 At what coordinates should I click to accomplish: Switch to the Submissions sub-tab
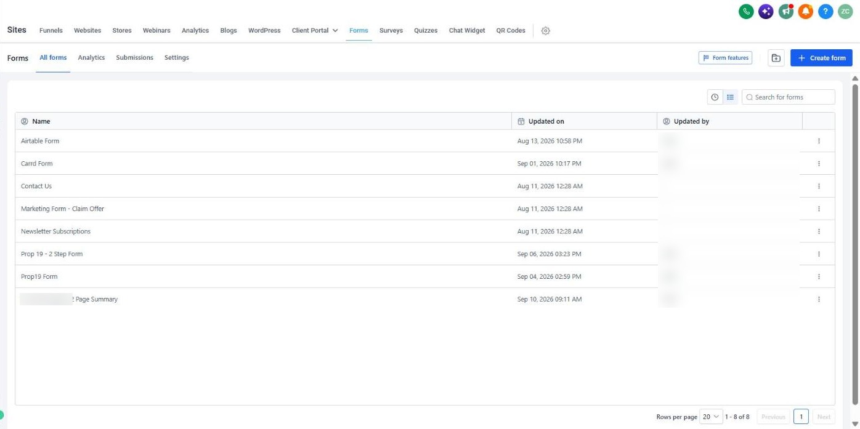point(134,58)
